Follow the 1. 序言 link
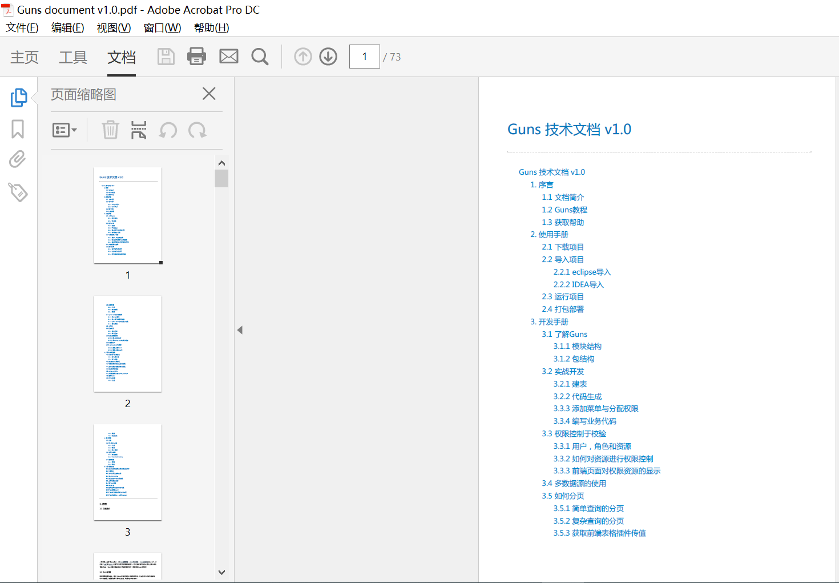 (x=542, y=184)
